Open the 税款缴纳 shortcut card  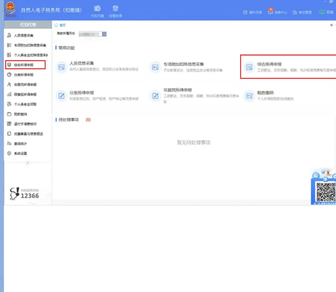(x=269, y=96)
